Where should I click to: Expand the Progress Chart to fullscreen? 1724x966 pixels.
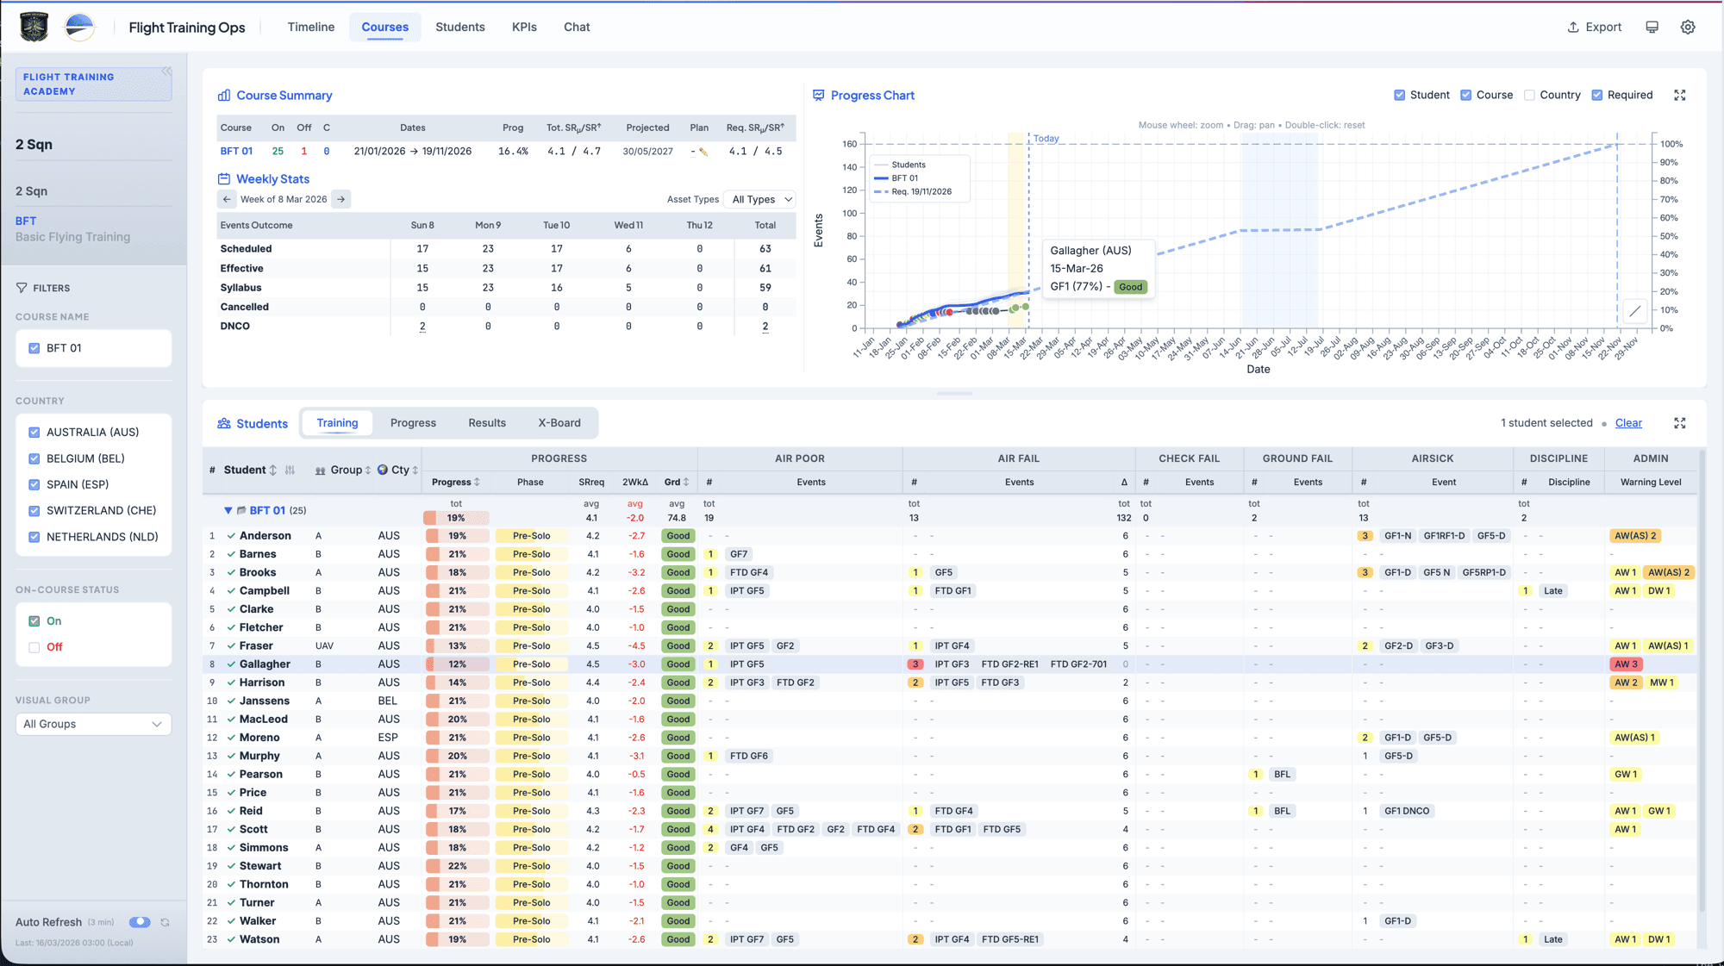click(1679, 95)
